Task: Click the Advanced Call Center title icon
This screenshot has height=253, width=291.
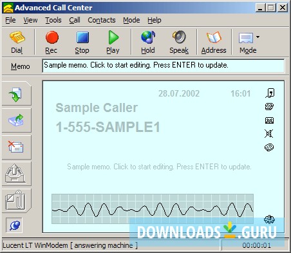Action: pyautogui.click(x=8, y=8)
